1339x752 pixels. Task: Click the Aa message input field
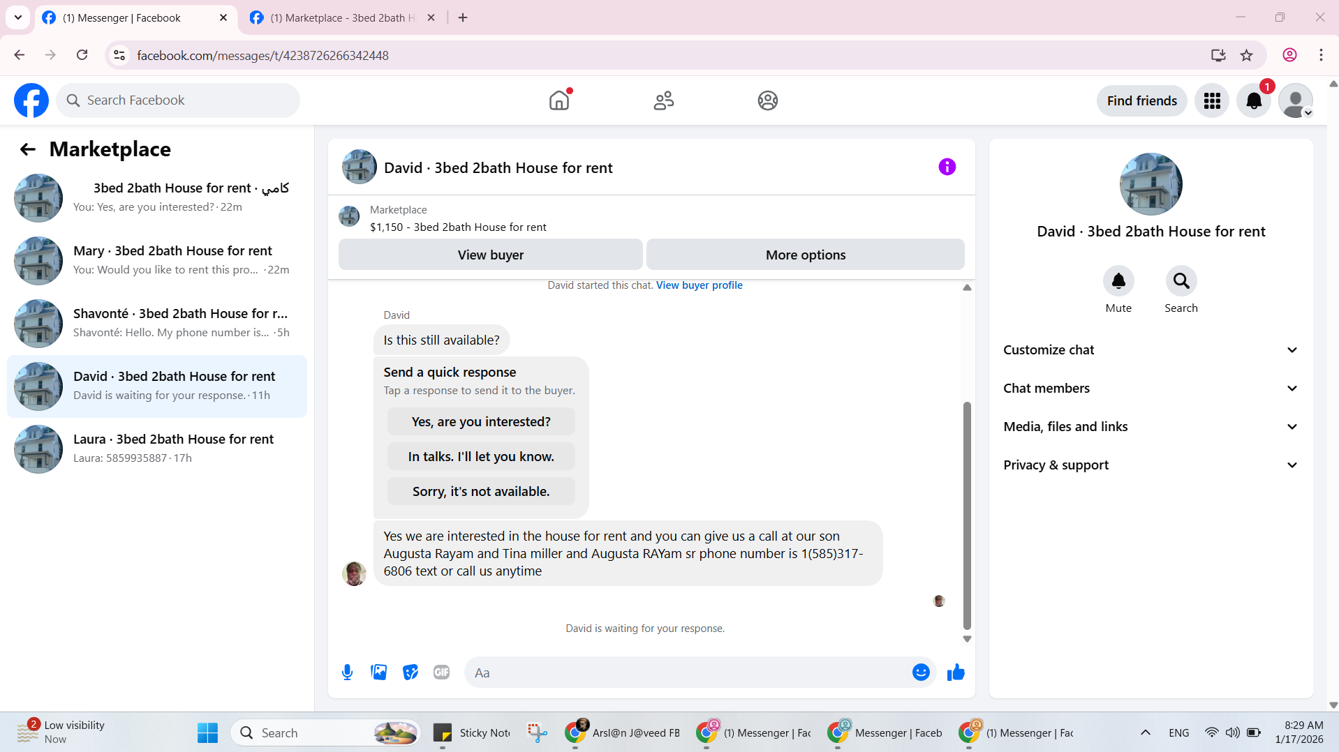tap(688, 672)
